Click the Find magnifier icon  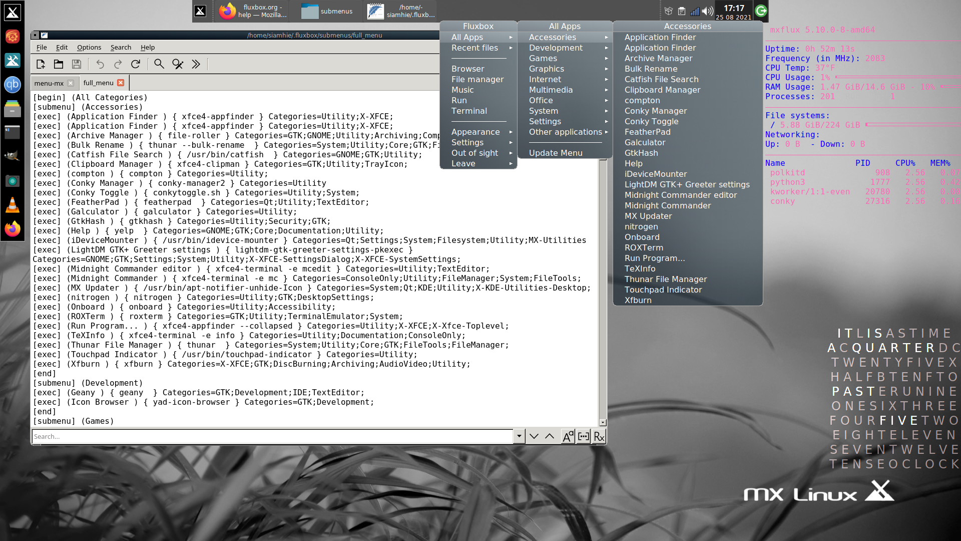(159, 64)
